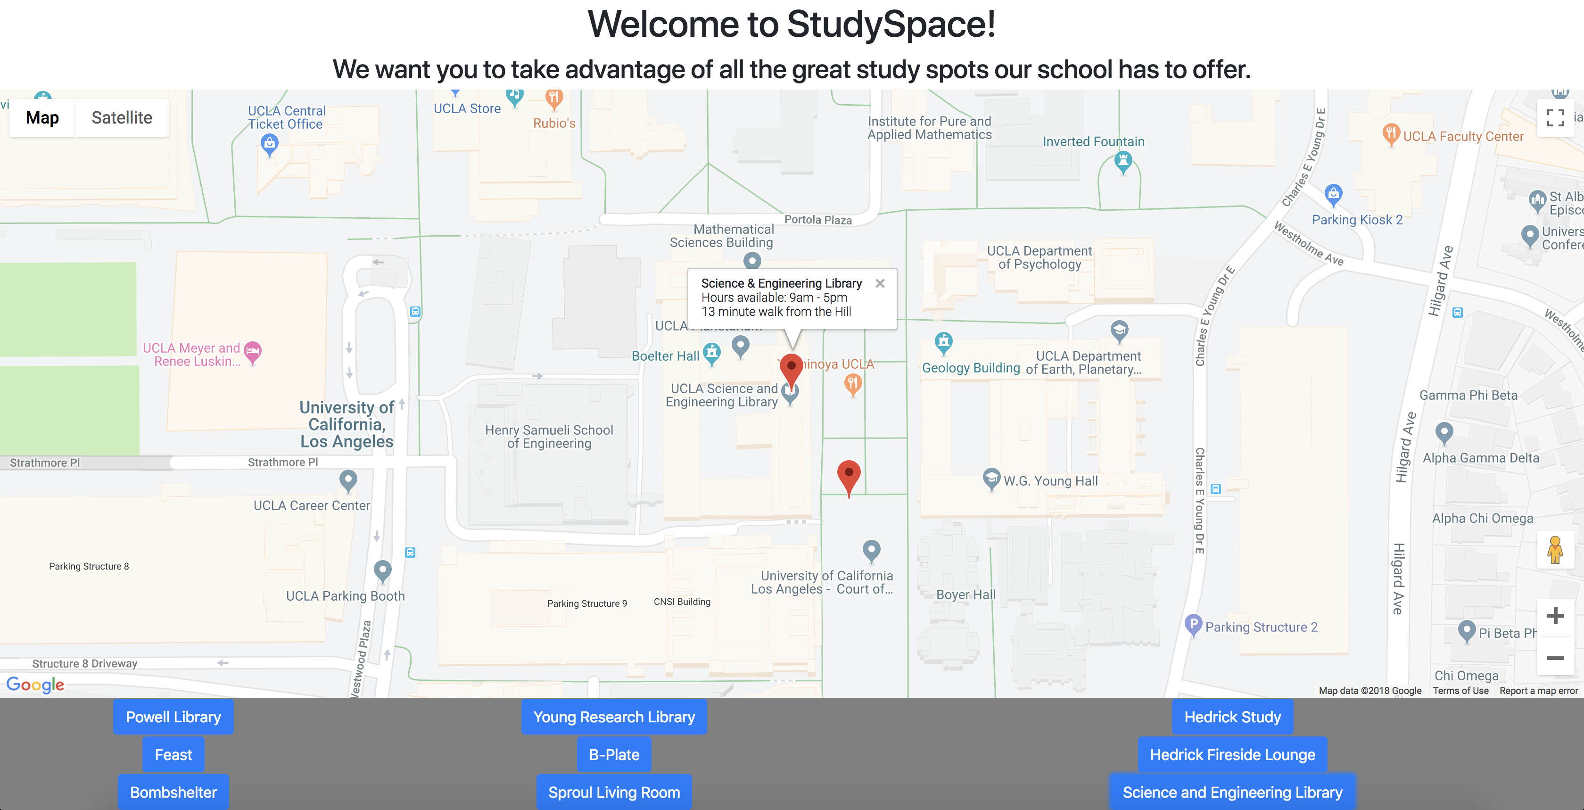Select the Bombshelter study spot
Screen dimensions: 1584x810
[x=173, y=792]
